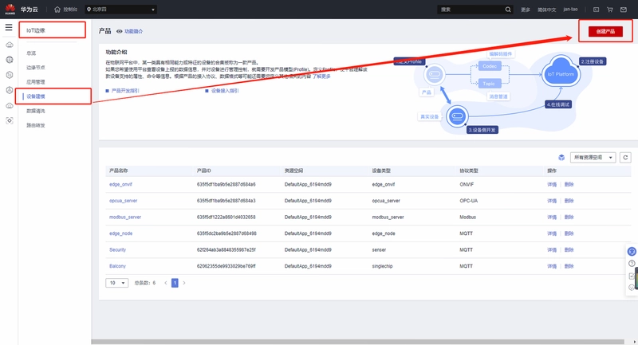Viewport: 638px width, 345px height.
Task: Expand the all resource spaces dropdown
Action: click(x=593, y=157)
